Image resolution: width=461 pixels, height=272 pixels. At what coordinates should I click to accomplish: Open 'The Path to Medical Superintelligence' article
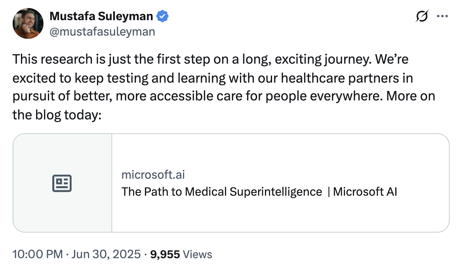click(222, 192)
